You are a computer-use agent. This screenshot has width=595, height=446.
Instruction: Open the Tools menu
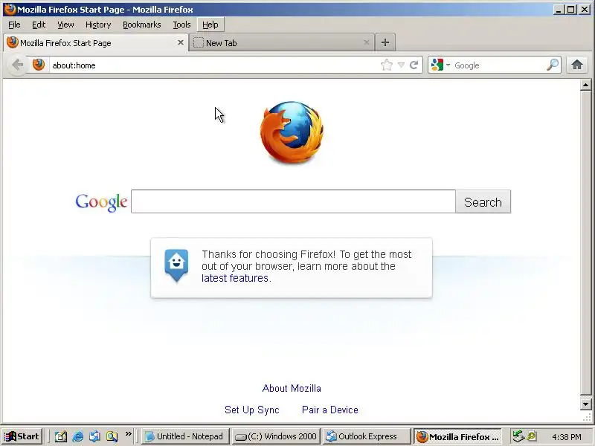(181, 25)
